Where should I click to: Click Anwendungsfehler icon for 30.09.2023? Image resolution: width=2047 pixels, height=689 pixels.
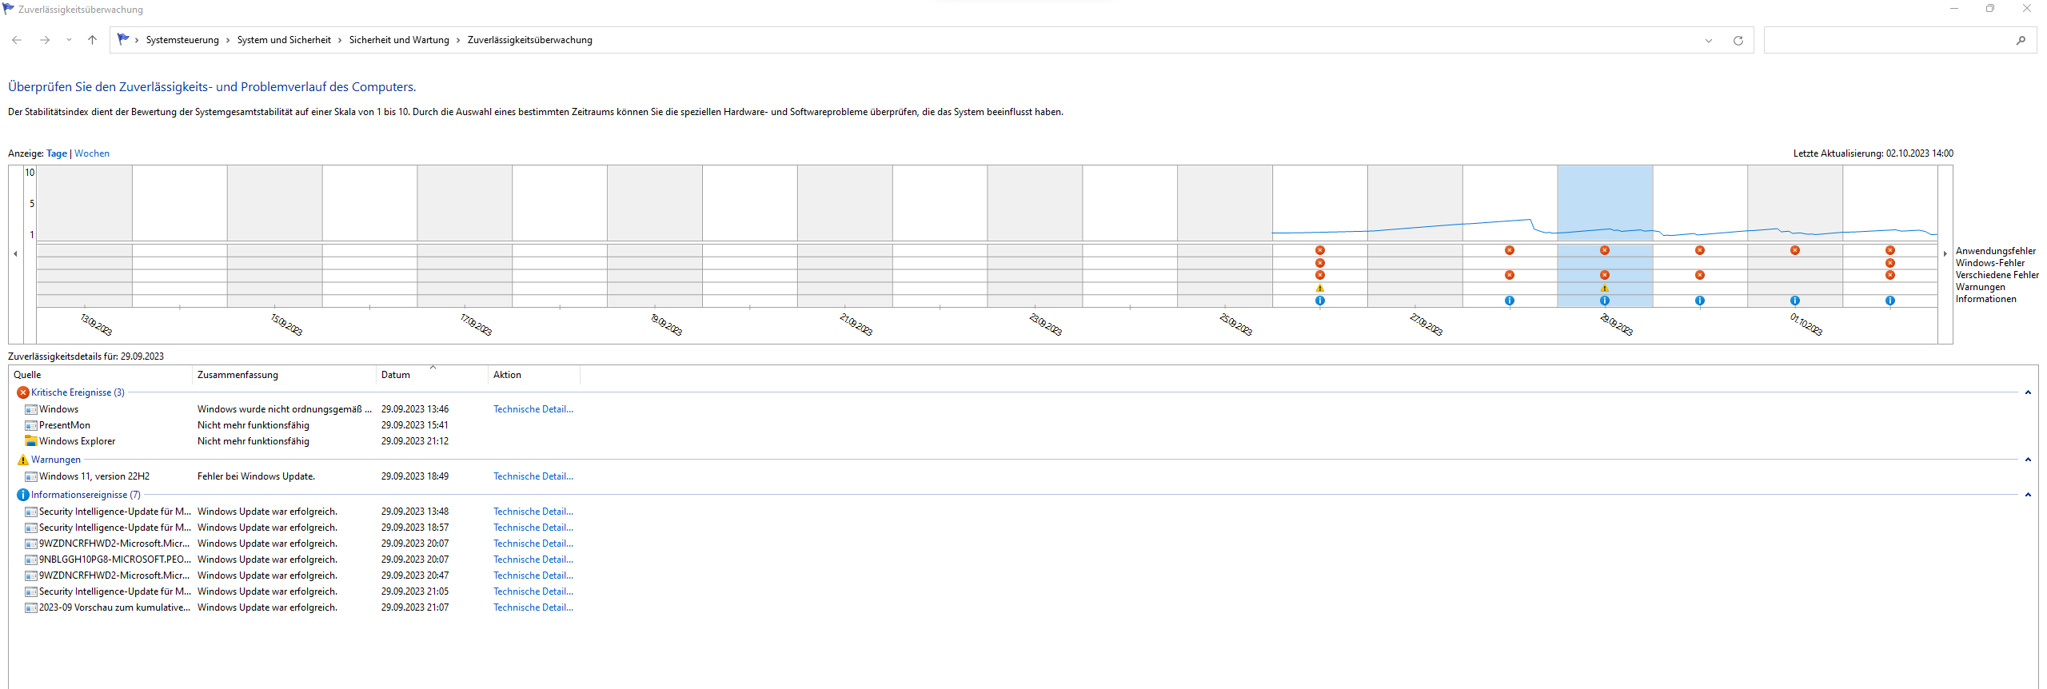click(x=1700, y=250)
